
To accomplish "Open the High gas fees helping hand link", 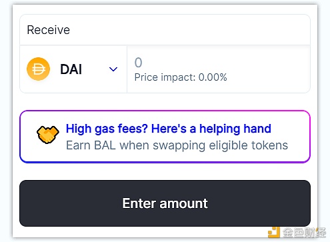I will (169, 129).
